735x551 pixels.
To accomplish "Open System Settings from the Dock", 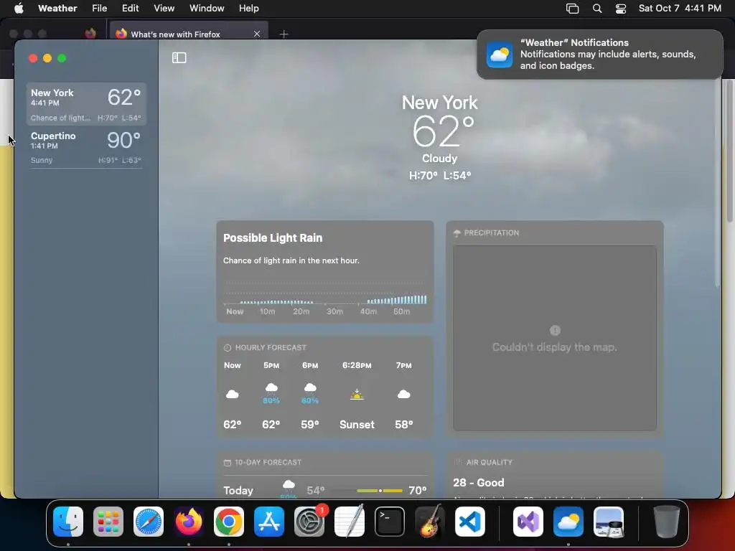I will 309,522.
